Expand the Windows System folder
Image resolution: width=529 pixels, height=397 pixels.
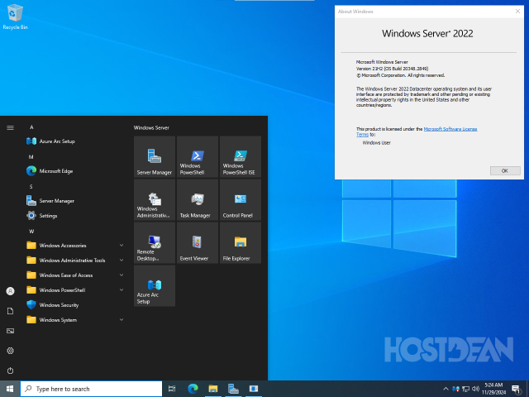pos(75,320)
